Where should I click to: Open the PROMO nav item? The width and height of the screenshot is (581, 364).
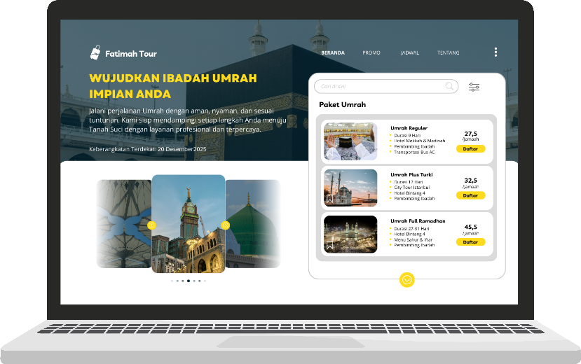[x=371, y=53]
